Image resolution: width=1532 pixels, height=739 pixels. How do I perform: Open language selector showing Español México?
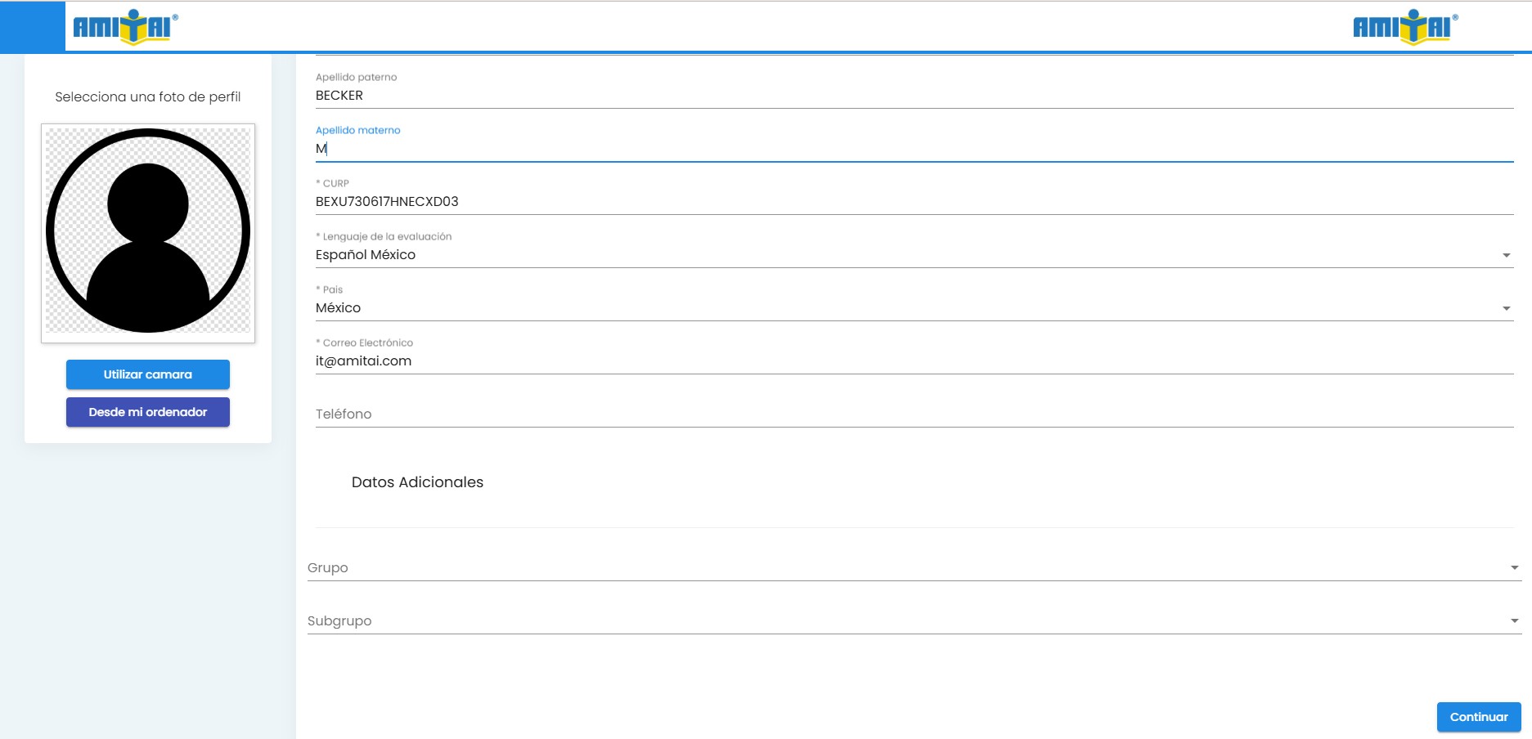pyautogui.click(x=900, y=255)
